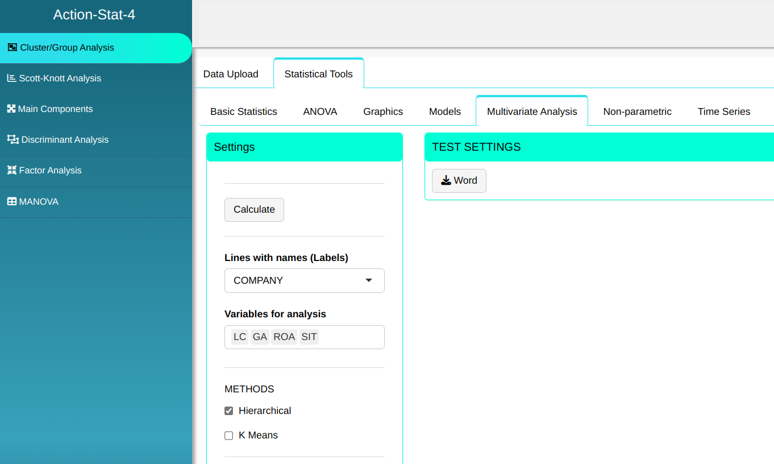Click the Discriminant Analysis sidebar icon
The image size is (774, 464).
(13, 140)
